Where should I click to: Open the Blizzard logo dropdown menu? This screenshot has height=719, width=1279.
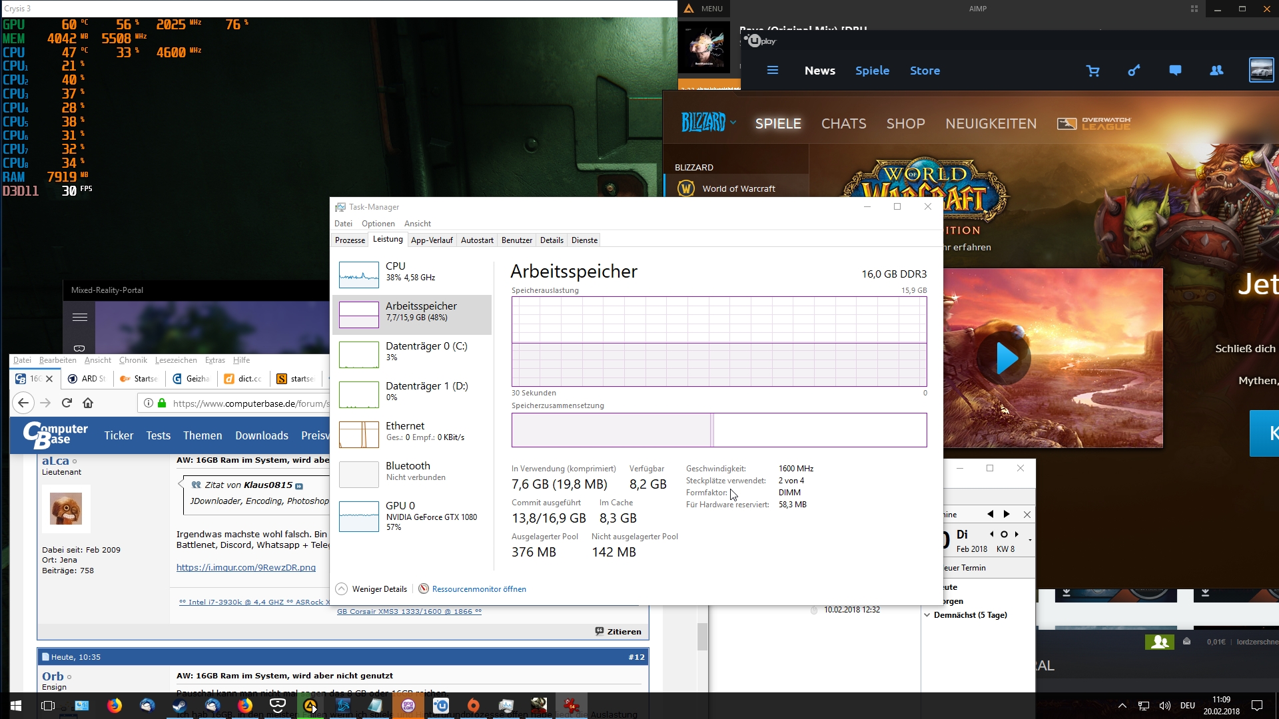(x=709, y=122)
